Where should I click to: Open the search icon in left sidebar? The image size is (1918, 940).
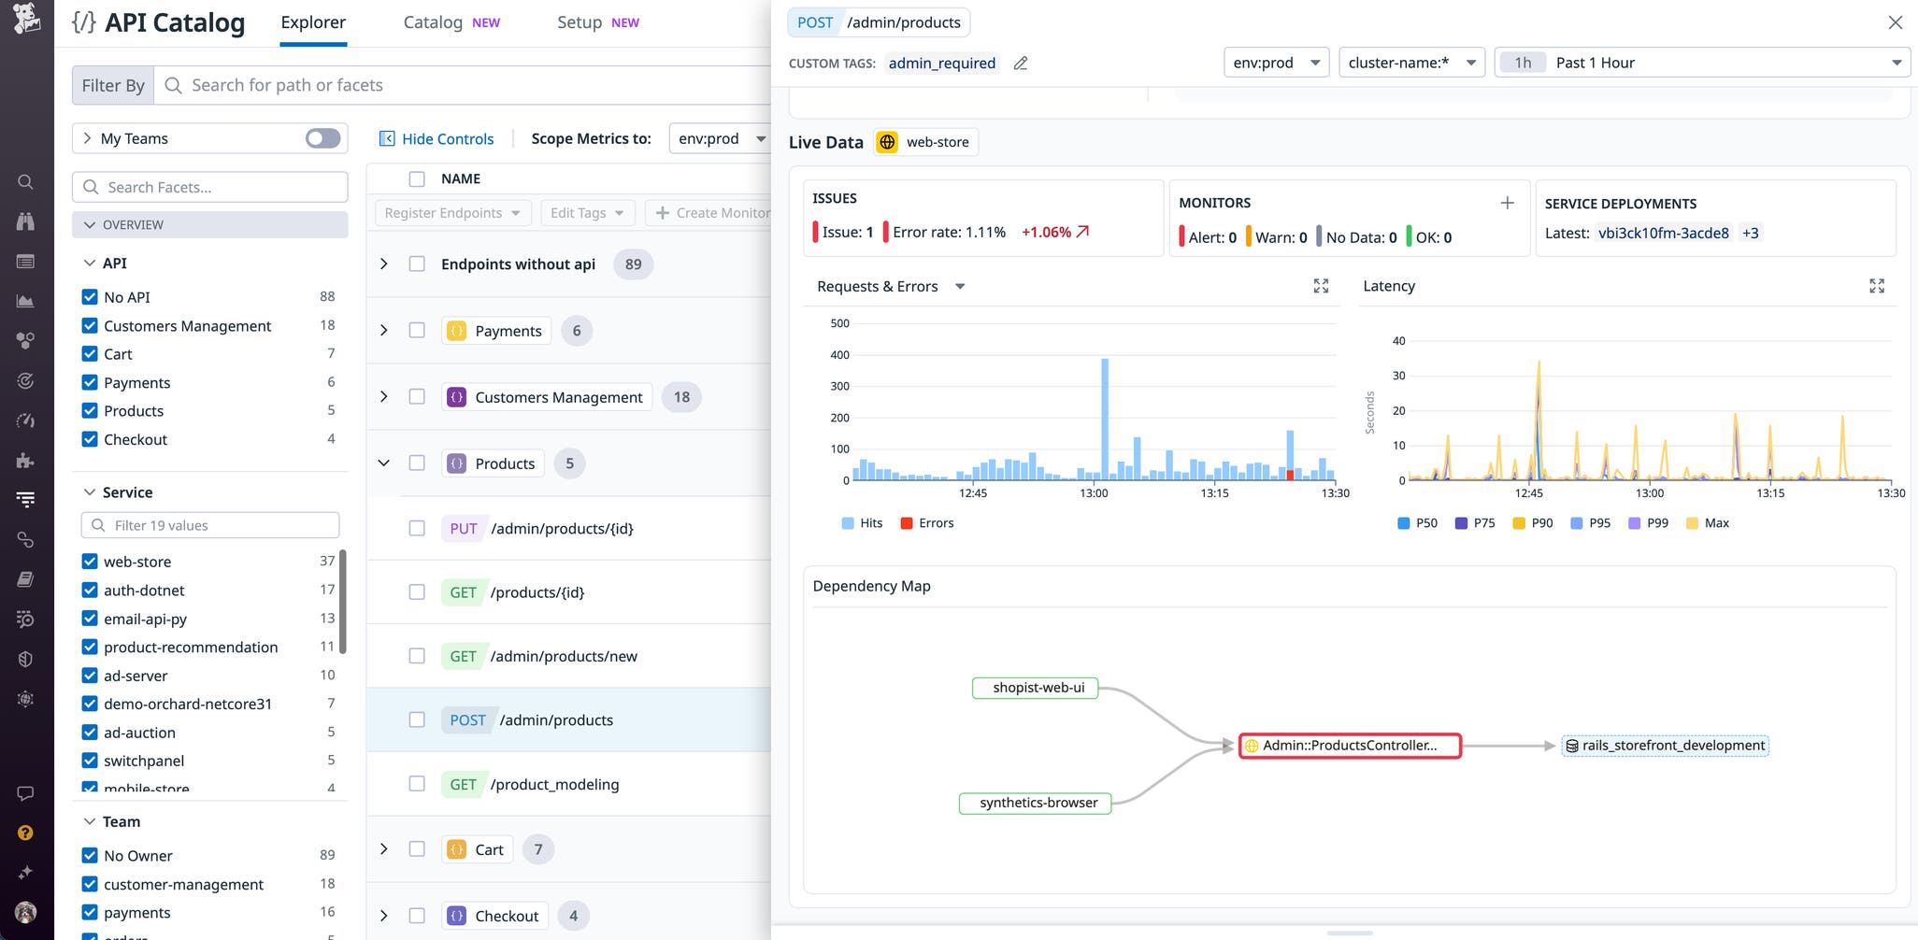point(25,182)
